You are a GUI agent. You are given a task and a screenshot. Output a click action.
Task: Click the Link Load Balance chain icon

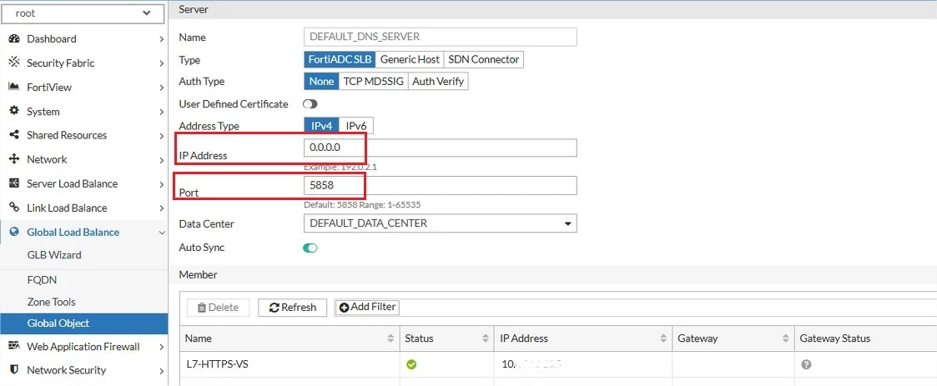coord(14,208)
